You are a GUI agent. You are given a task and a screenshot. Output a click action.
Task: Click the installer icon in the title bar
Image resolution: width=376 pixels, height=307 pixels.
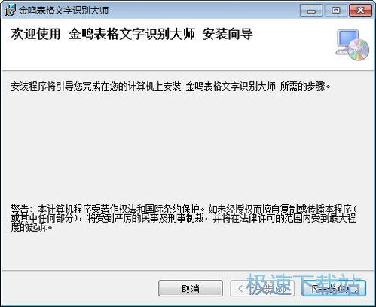pyautogui.click(x=10, y=10)
